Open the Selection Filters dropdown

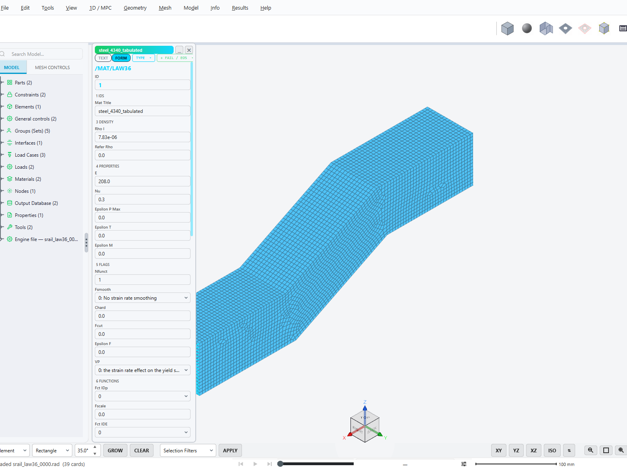[188, 450]
